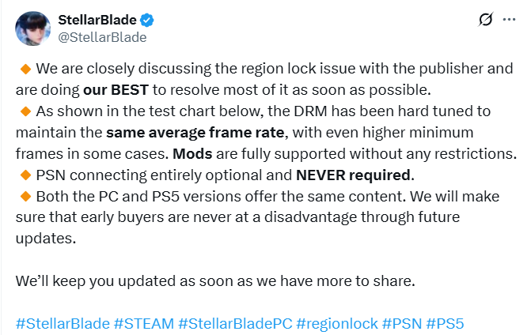
Task: Click the #PS5 hashtag
Action: click(445, 323)
